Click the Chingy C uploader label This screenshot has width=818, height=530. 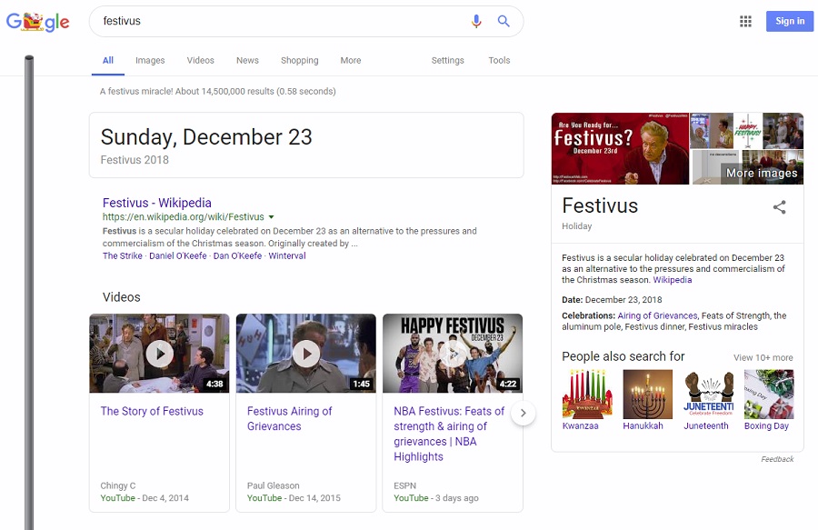coord(118,485)
